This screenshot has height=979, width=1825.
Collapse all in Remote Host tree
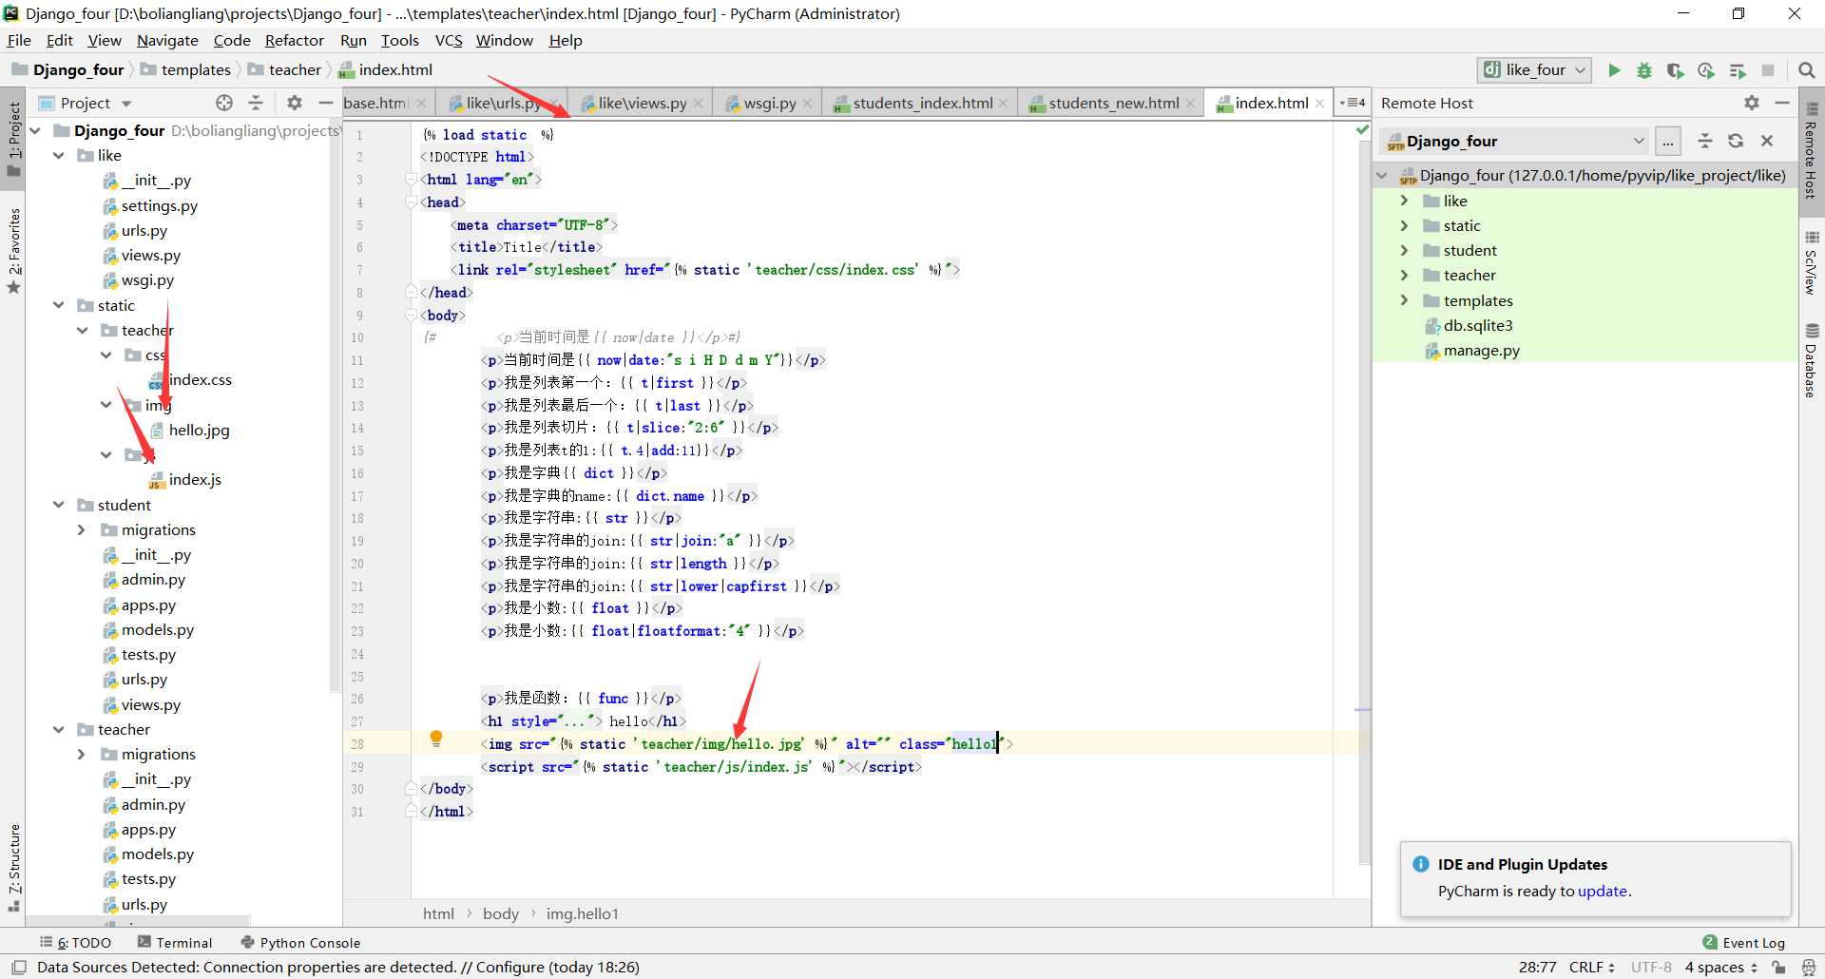(x=1705, y=141)
